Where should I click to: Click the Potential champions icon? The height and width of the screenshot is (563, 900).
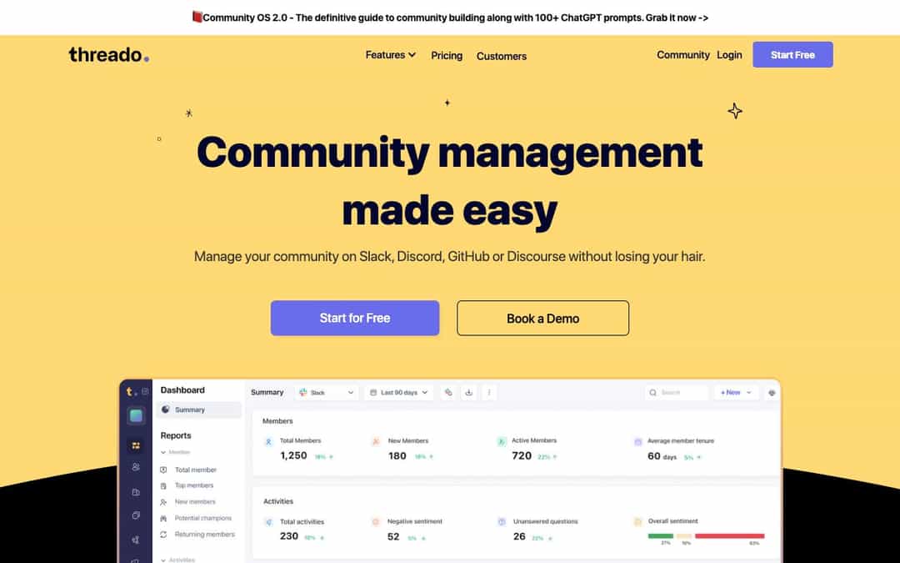pyautogui.click(x=163, y=518)
